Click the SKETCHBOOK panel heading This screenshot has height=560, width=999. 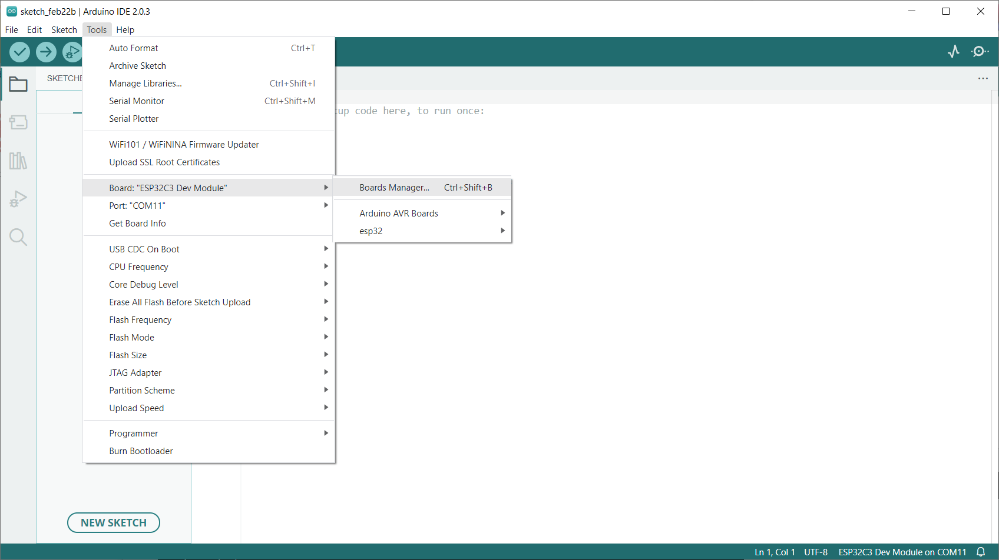[64, 78]
